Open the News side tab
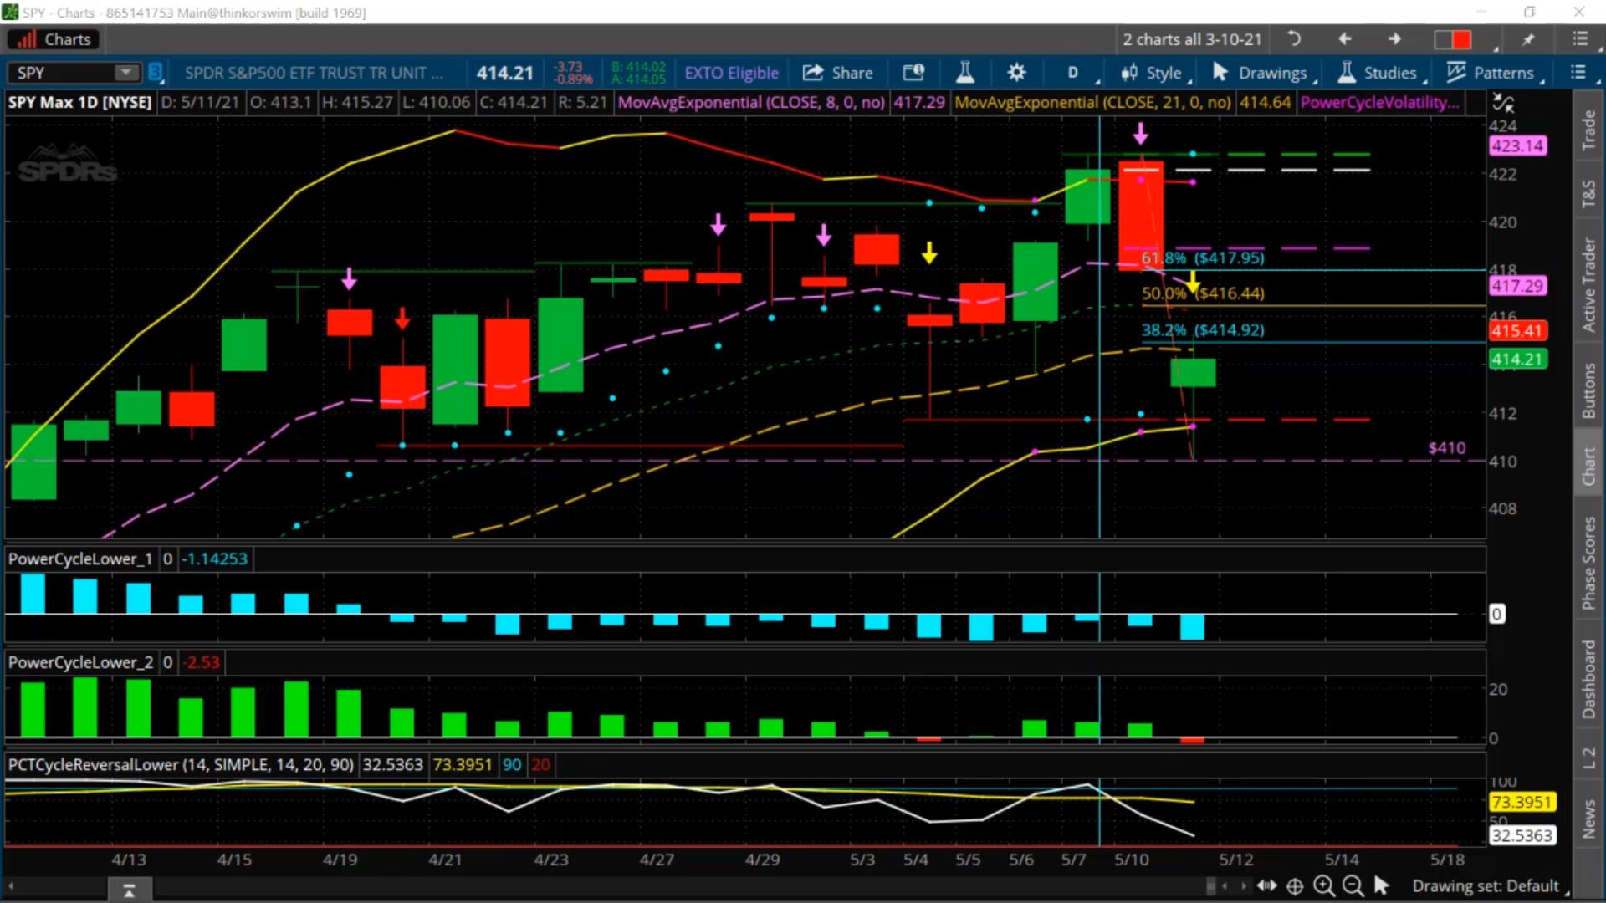This screenshot has height=903, width=1606. (x=1588, y=818)
